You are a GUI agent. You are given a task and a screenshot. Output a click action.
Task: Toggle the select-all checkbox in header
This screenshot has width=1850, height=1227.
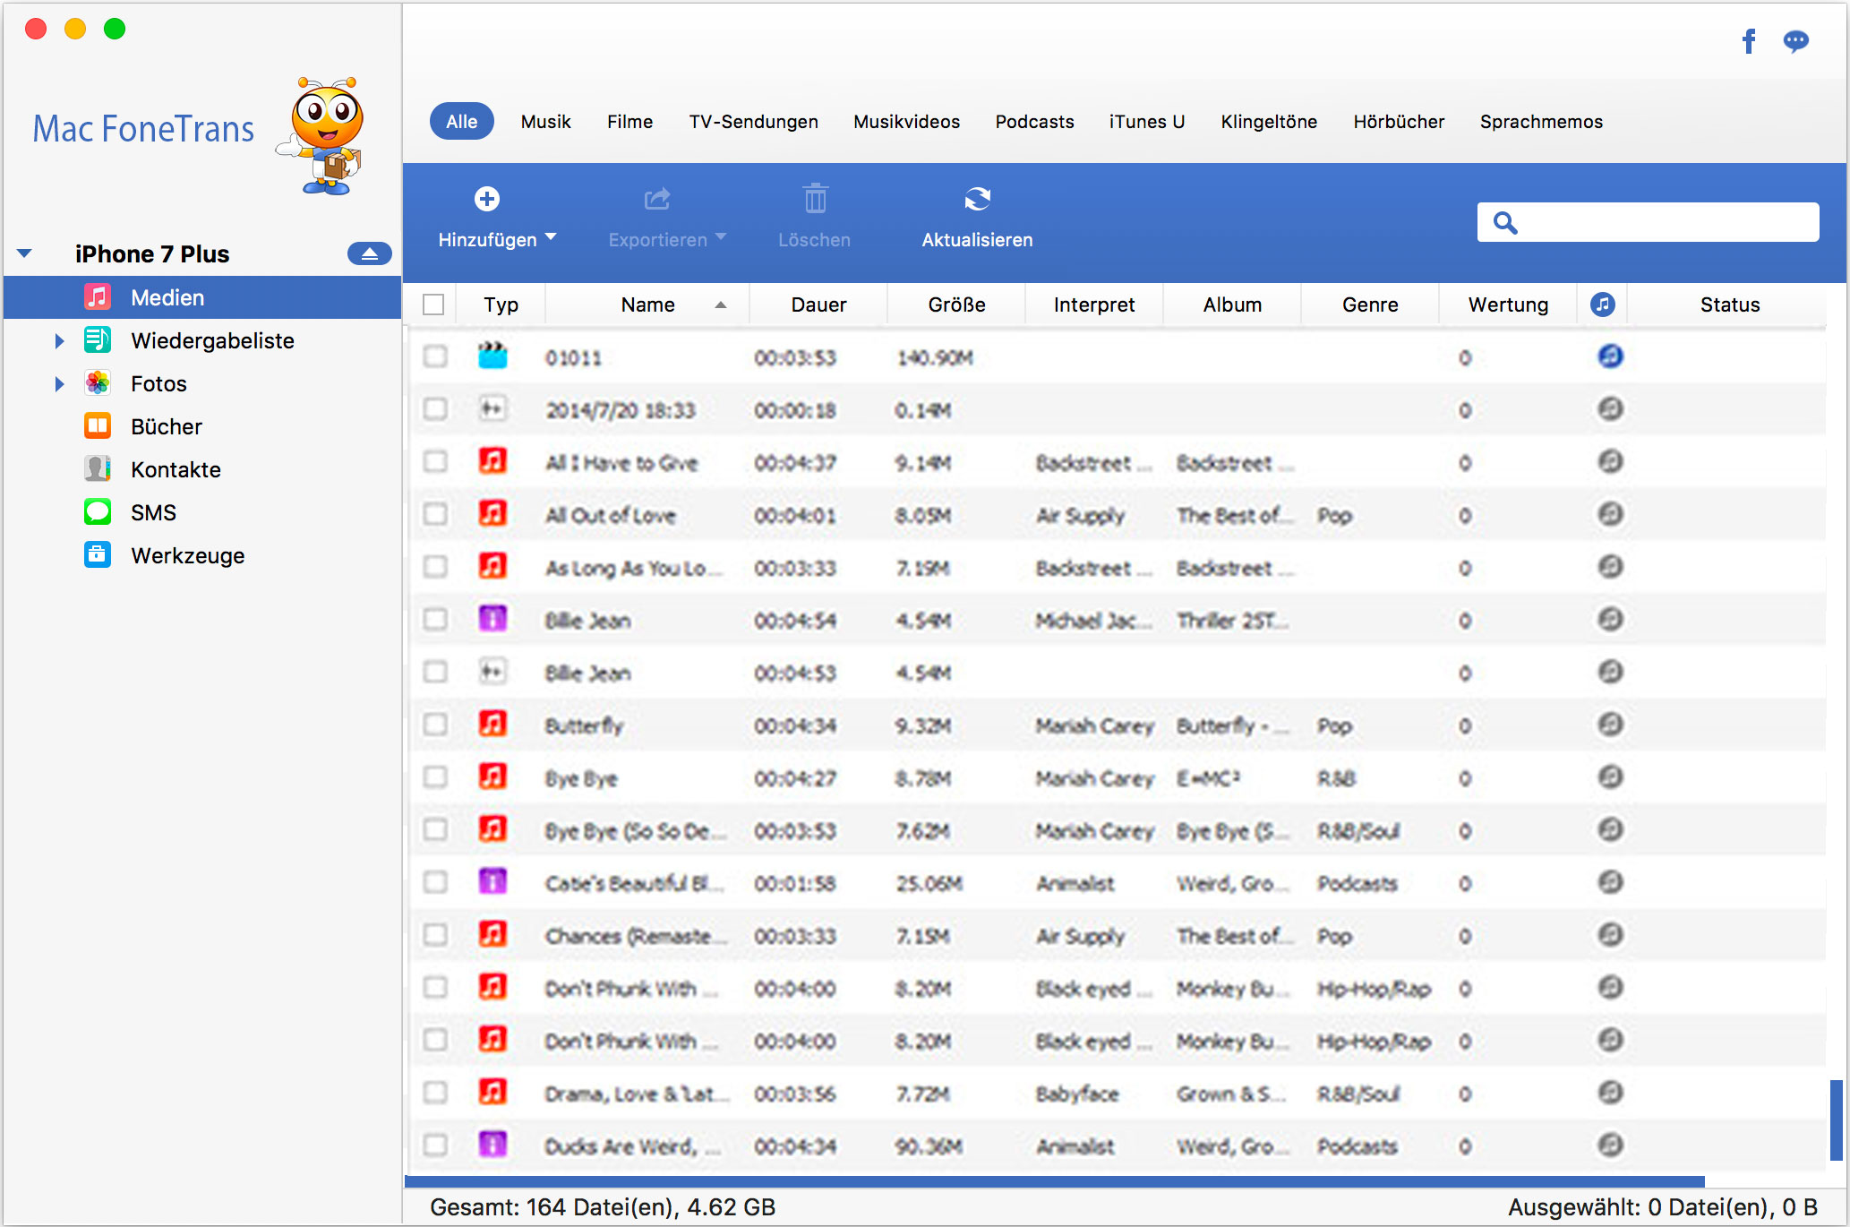pos(433,305)
